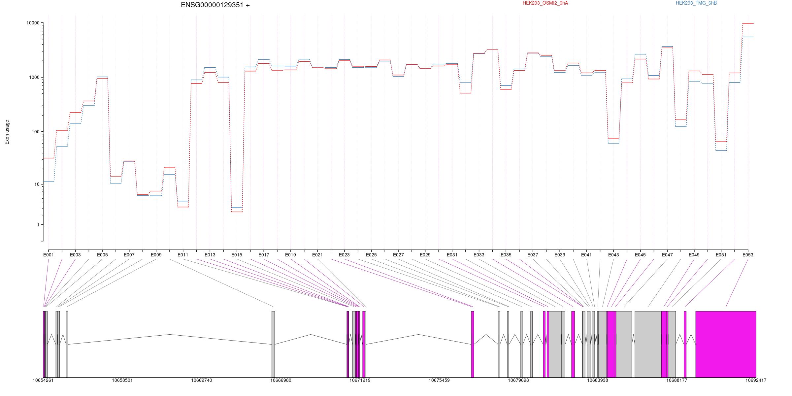
Task: Click exon label E019
Action: [290, 255]
